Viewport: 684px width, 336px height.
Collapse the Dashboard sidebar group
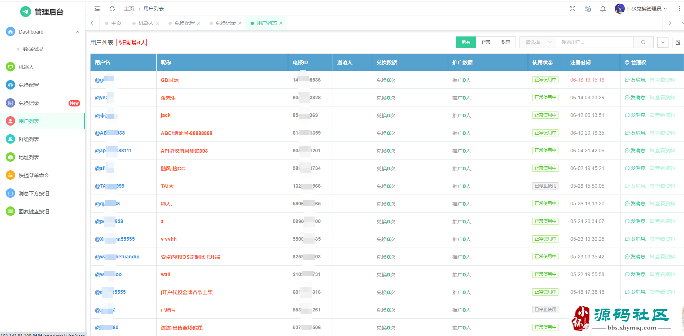(x=77, y=32)
